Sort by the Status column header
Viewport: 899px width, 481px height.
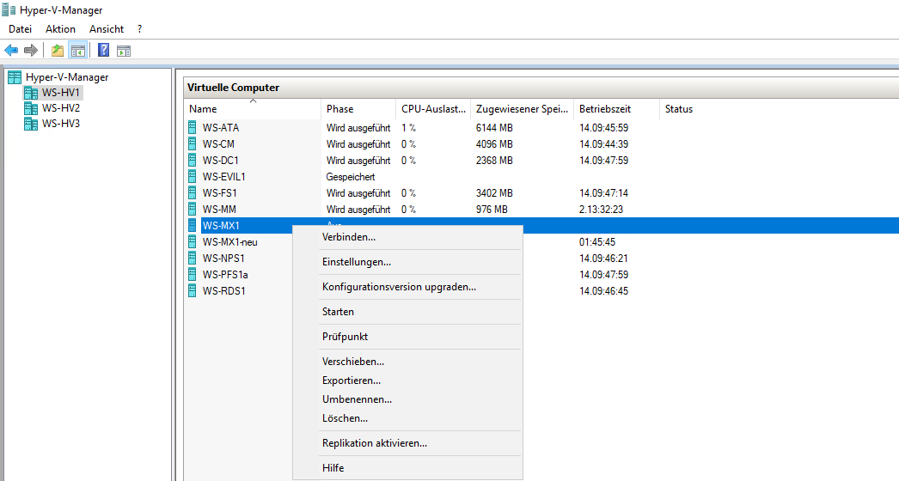coord(679,109)
